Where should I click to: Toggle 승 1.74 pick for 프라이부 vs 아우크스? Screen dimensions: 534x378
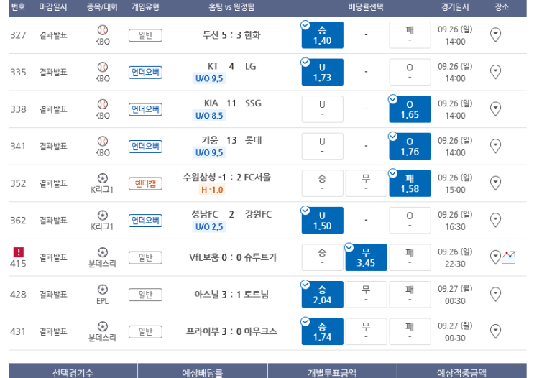click(x=322, y=332)
